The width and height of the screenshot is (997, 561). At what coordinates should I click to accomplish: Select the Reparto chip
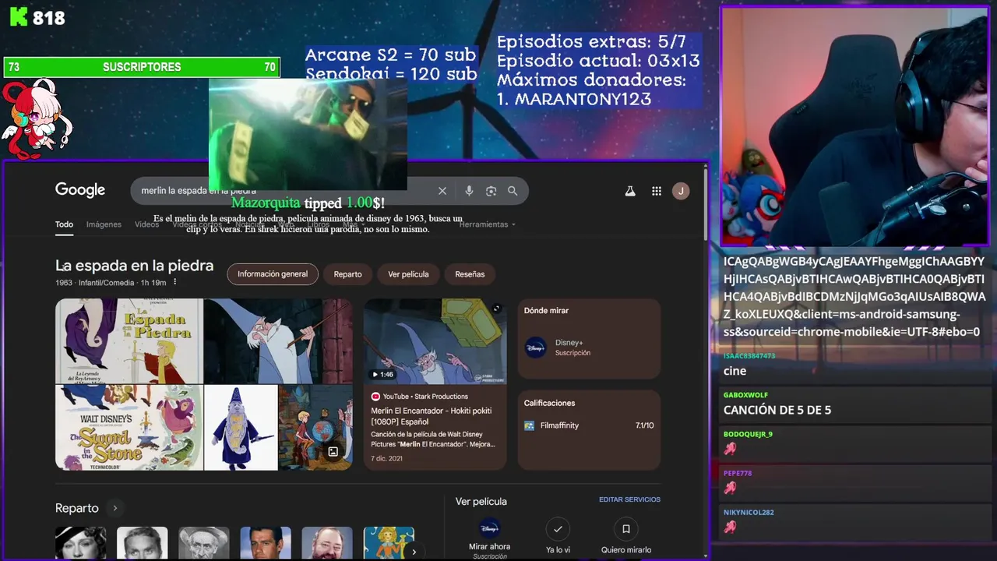(347, 274)
